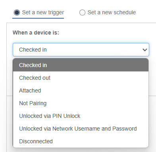Choose the PIN-based unlock trigger entry

point(81,116)
